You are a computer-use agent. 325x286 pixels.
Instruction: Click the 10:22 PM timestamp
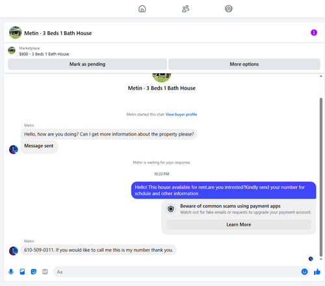click(162, 174)
